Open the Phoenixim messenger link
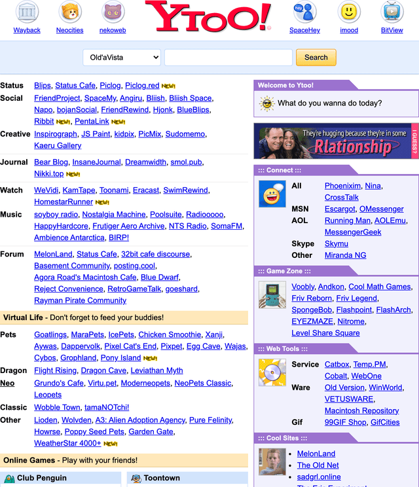This screenshot has height=487, width=419. [x=342, y=186]
